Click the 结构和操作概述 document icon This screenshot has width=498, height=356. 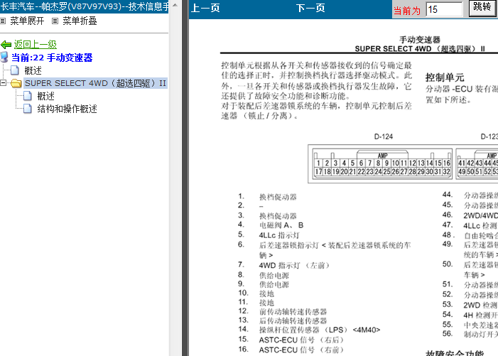coord(28,109)
